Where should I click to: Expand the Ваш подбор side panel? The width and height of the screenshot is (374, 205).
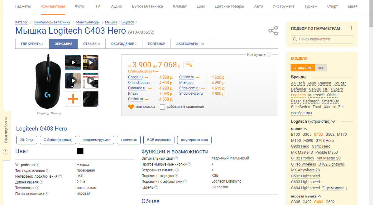tap(6, 130)
